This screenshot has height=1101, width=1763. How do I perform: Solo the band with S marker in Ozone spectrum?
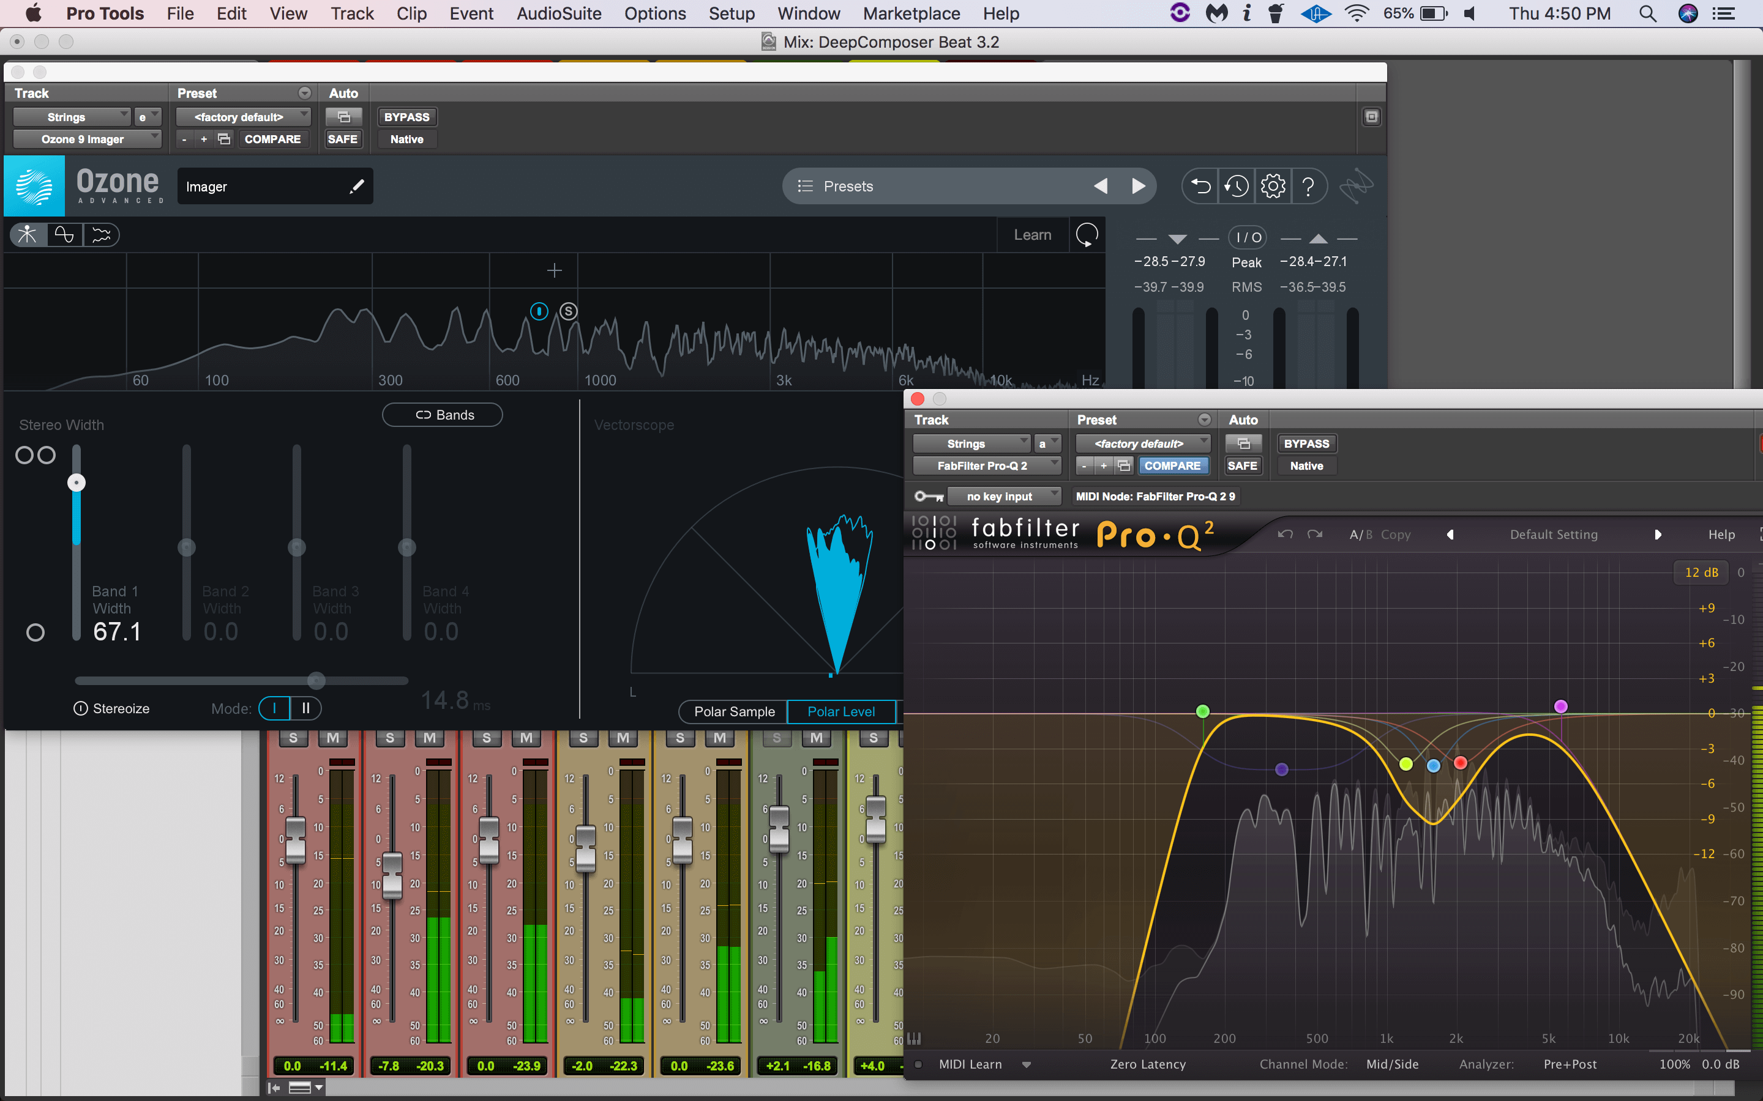568,312
